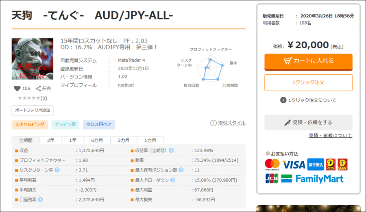The image size is (366, 212).
Task: Click help icon next to 収益率（全期間）
Action: (x=171, y=150)
